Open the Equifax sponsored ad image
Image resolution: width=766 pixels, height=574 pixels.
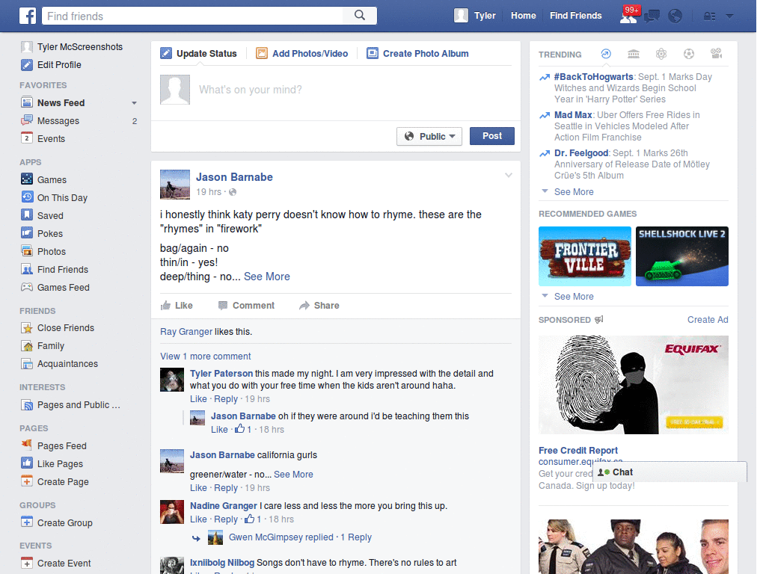pos(633,385)
